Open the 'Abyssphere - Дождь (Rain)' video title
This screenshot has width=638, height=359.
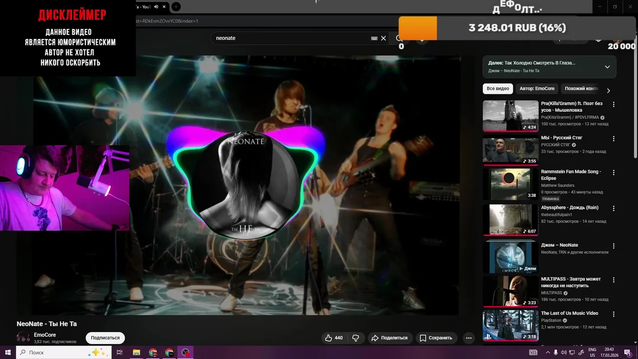pyautogui.click(x=570, y=207)
